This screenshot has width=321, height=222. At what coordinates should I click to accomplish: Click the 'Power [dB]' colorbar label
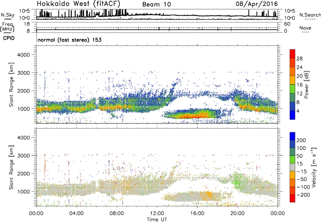click(306, 85)
